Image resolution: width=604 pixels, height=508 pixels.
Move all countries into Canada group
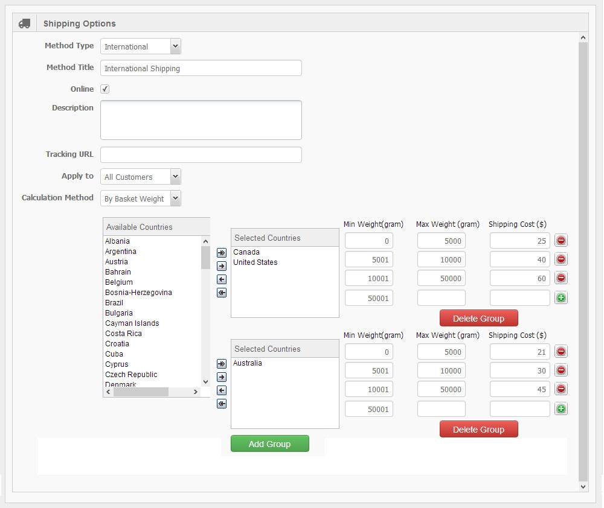click(x=222, y=253)
